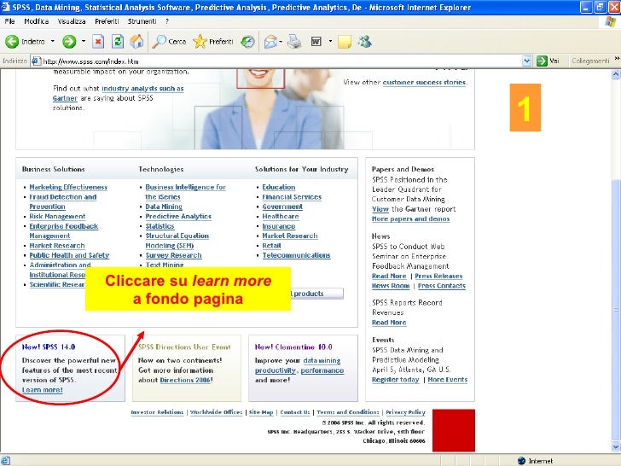Screen dimensions: 621x466
Task: Open the Marketing Effectiveness link
Action: point(68,187)
